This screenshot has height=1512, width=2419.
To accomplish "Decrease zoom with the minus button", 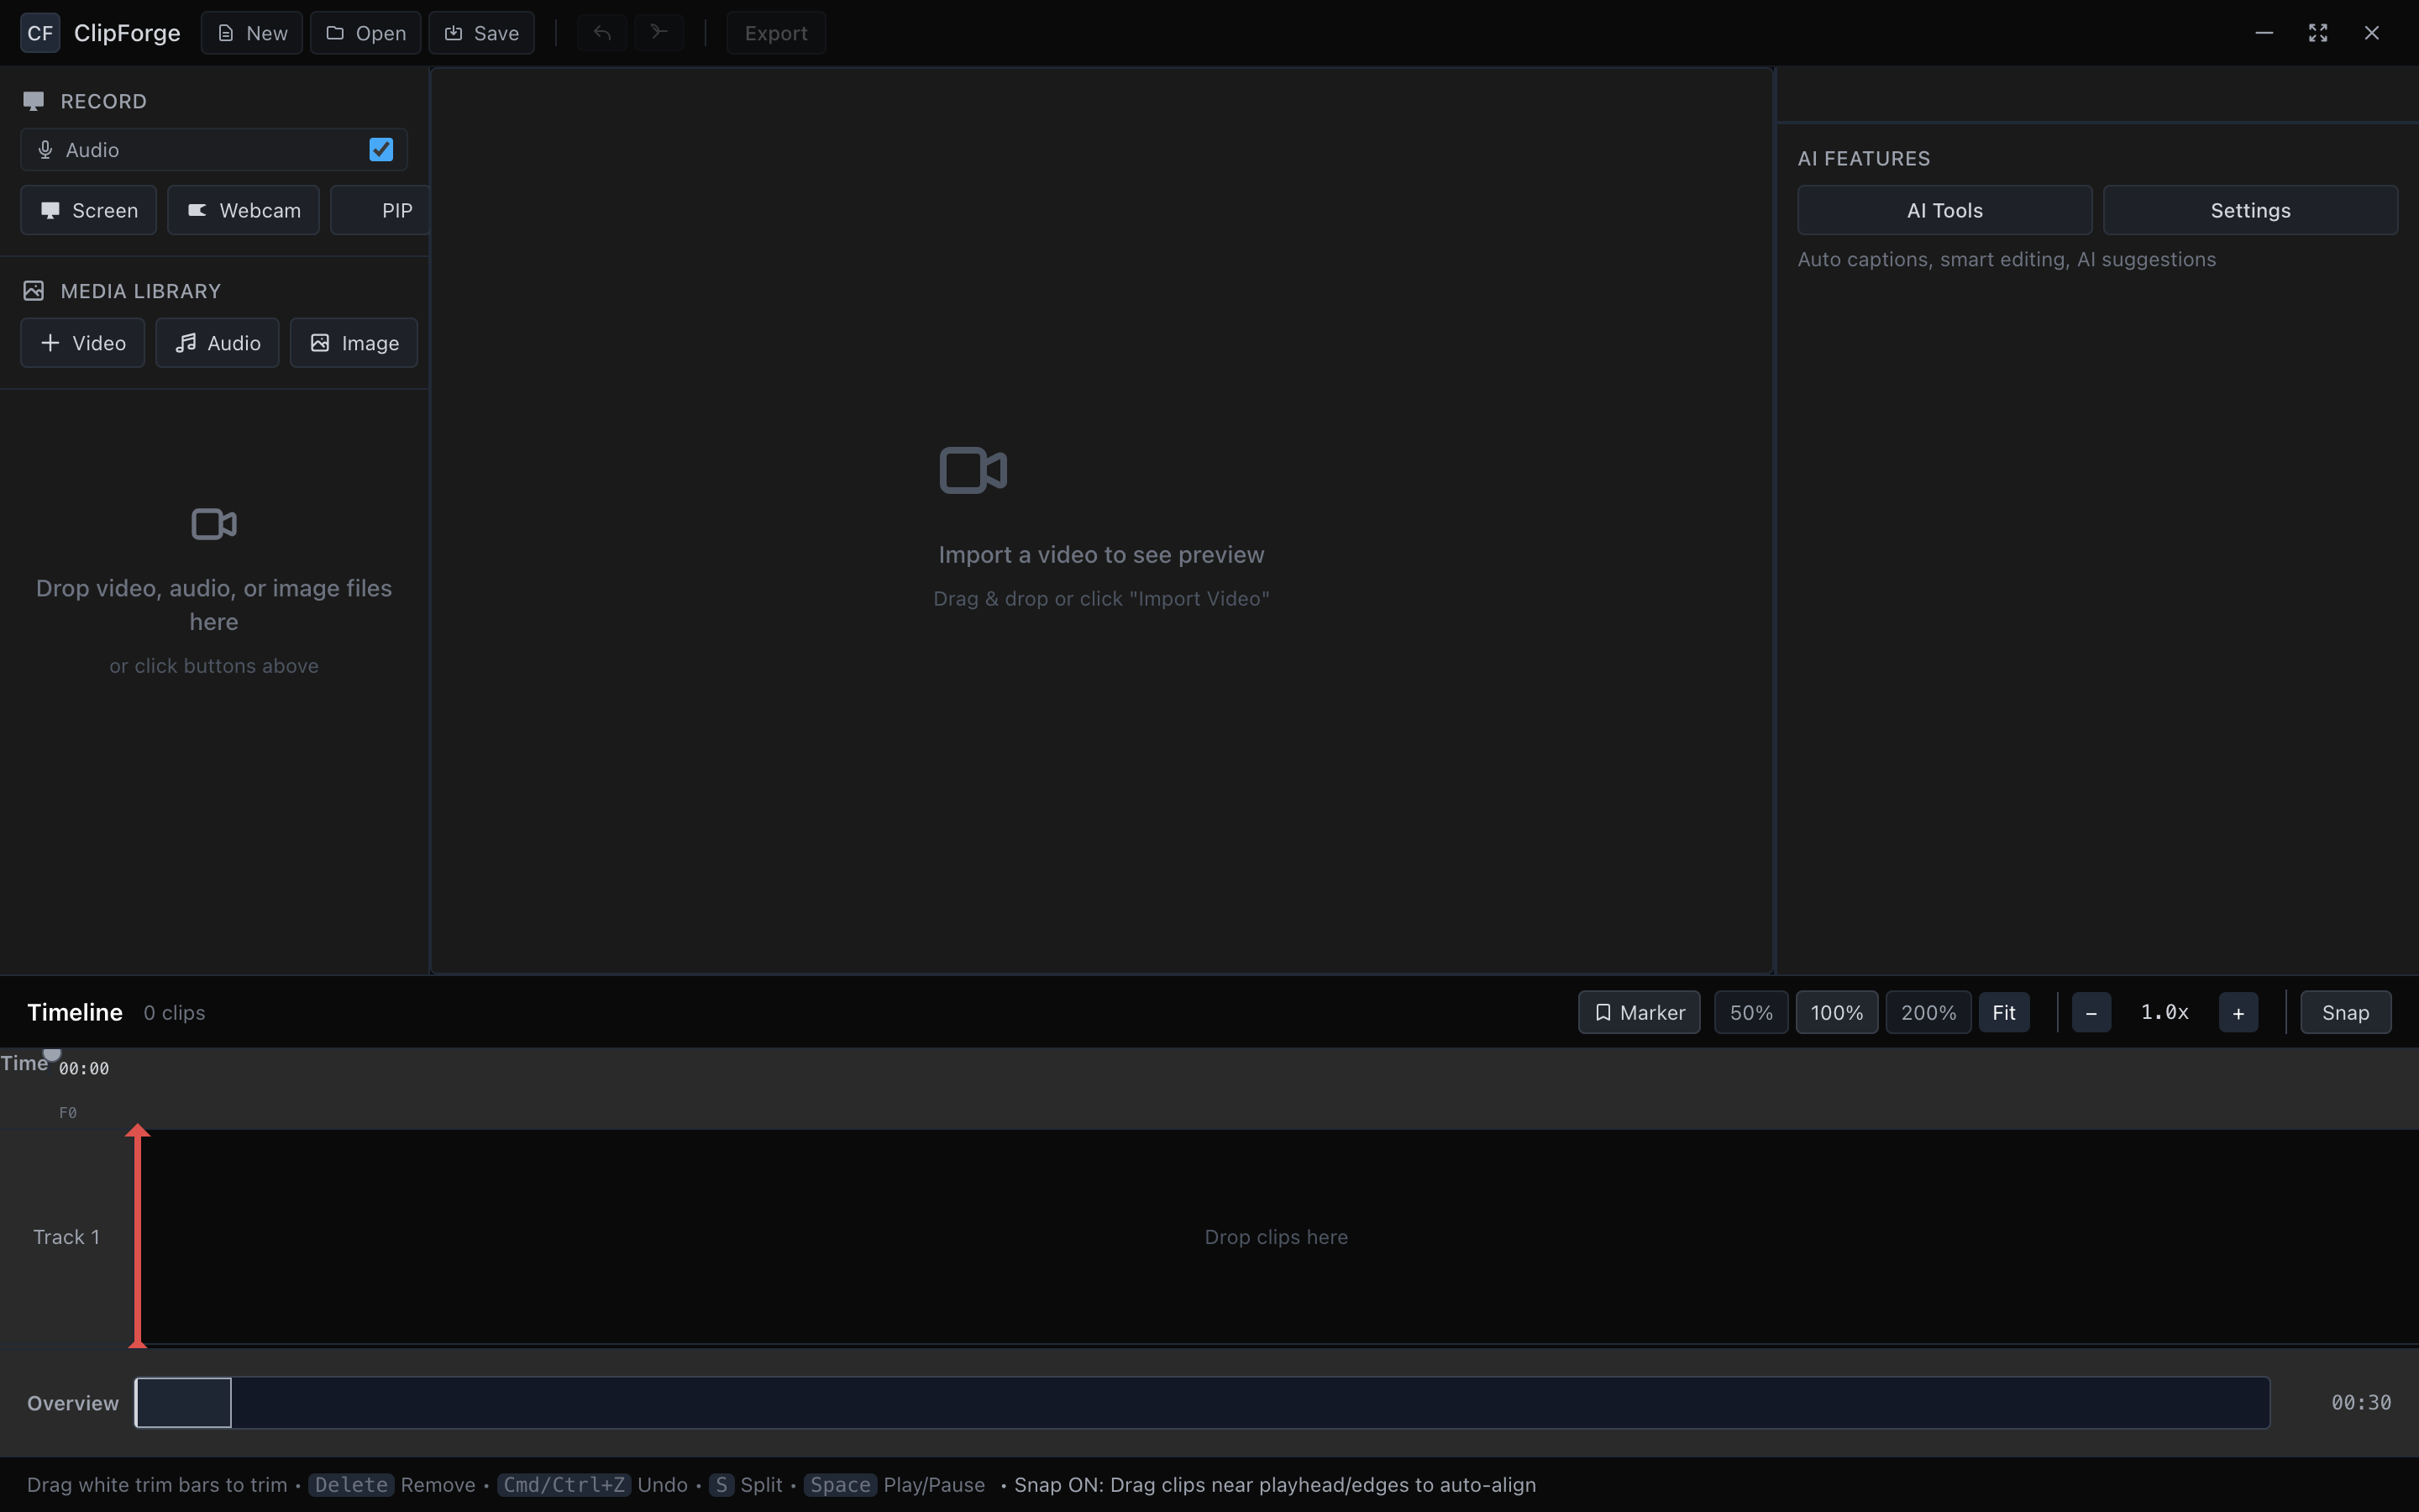I will click(2091, 1013).
